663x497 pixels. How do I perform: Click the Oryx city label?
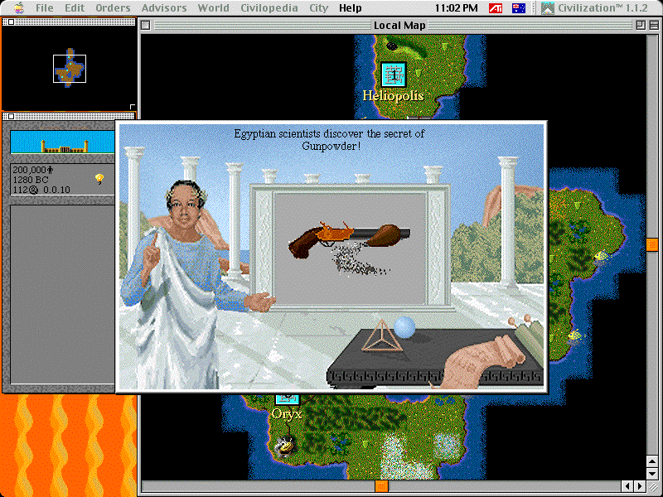click(x=287, y=413)
